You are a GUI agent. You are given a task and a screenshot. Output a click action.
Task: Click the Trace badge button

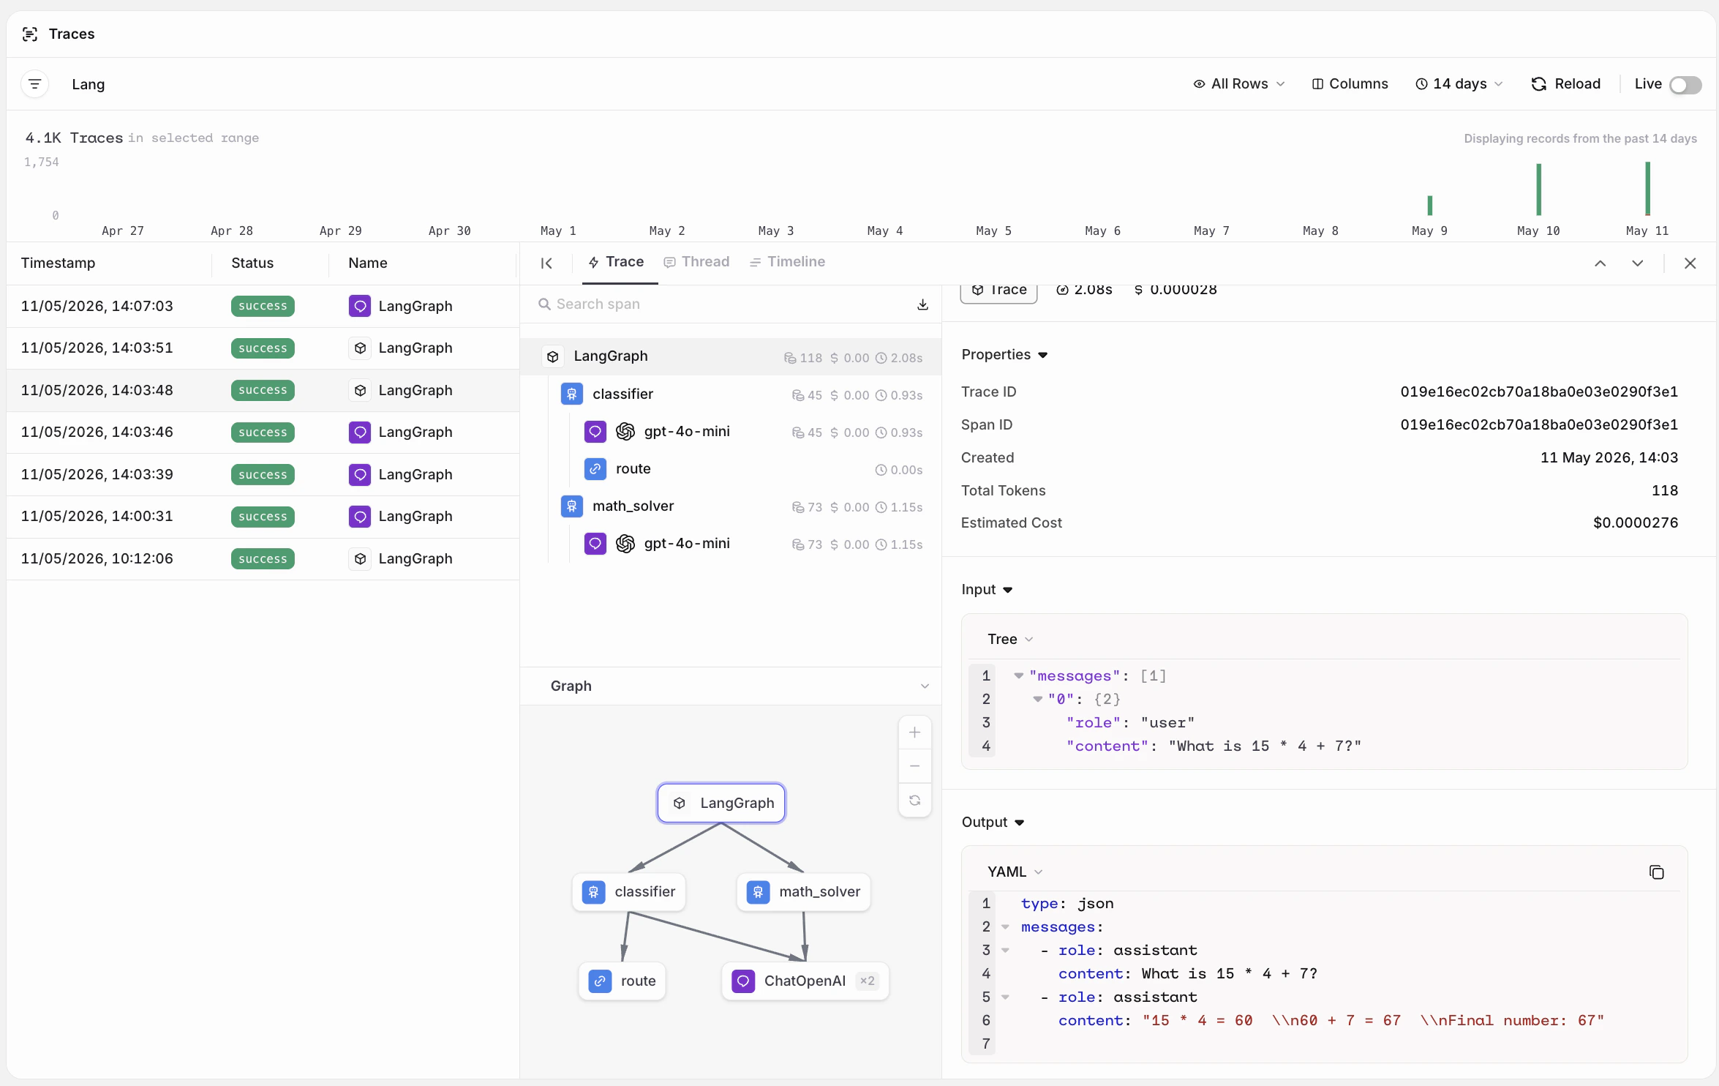pyautogui.click(x=998, y=291)
